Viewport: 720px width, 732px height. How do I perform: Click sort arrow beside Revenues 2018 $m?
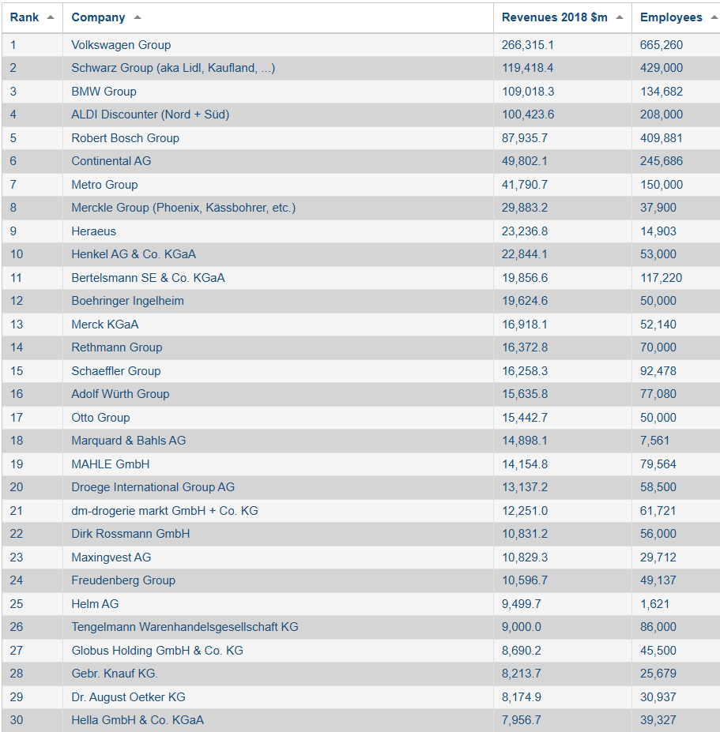point(619,17)
